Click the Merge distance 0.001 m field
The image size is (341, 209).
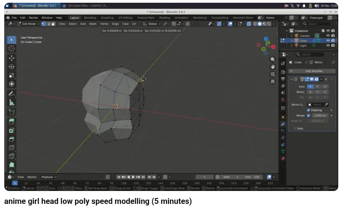point(320,115)
